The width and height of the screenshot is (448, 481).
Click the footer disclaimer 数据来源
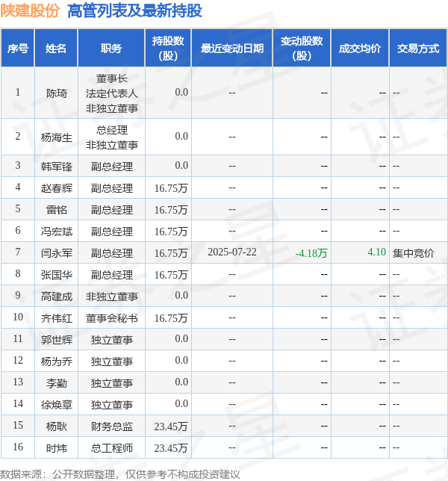tap(119, 474)
